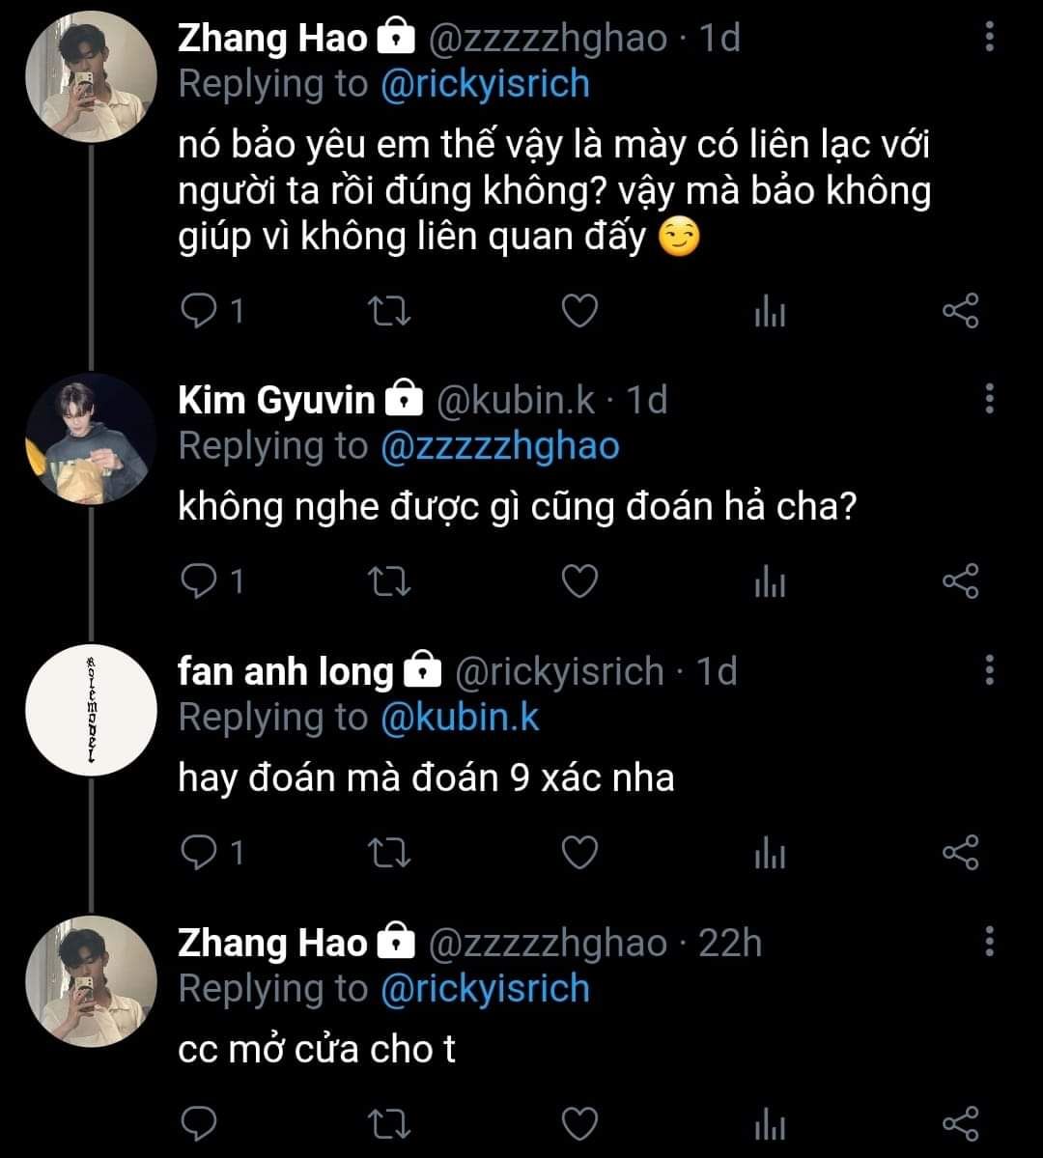The height and width of the screenshot is (1158, 1043).
Task: Reply to Kim Gyuvin's tweet
Action: coord(199,580)
